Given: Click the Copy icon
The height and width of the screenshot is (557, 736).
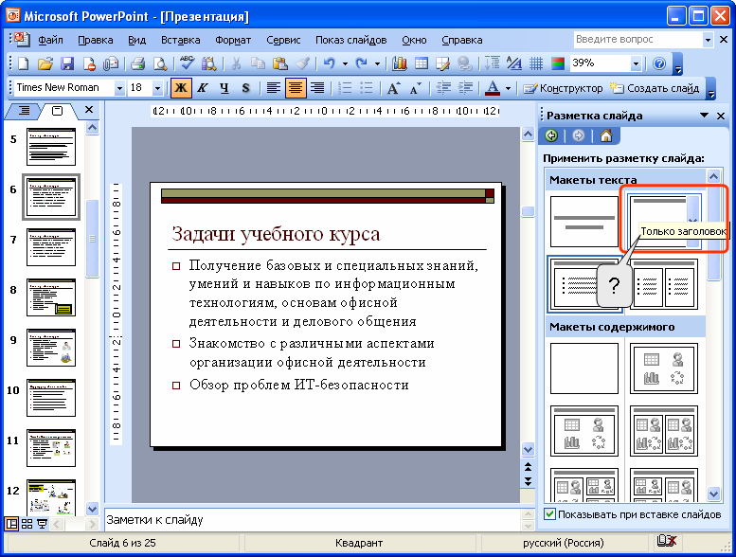Looking at the screenshot, I should (258, 63).
